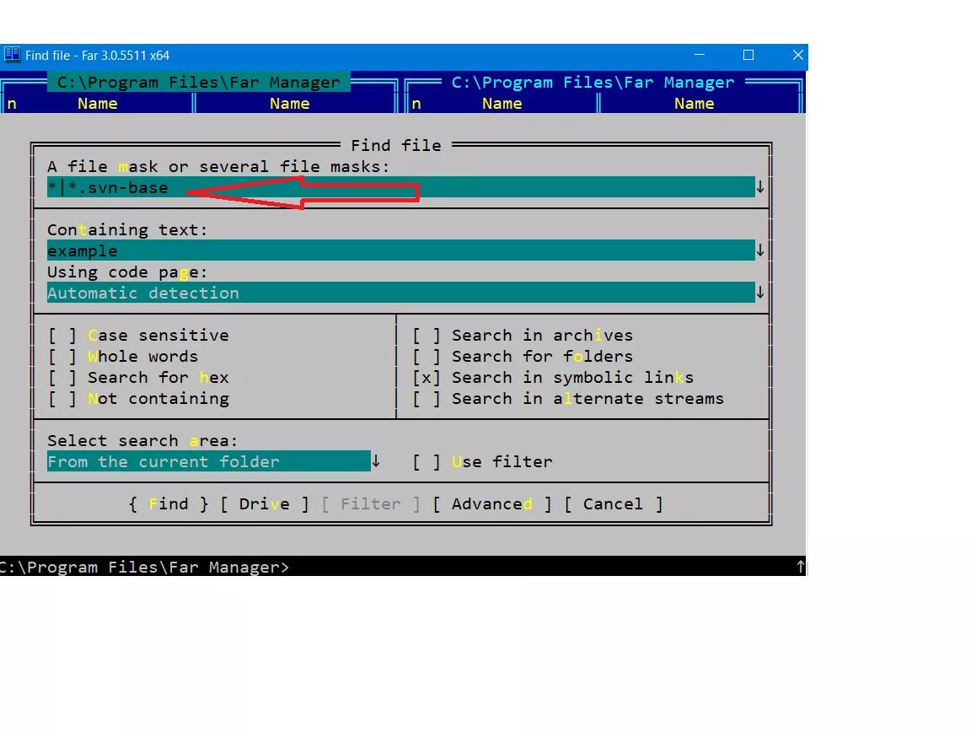Close the Far Manager window
This screenshot has height=732, width=971.
[797, 55]
